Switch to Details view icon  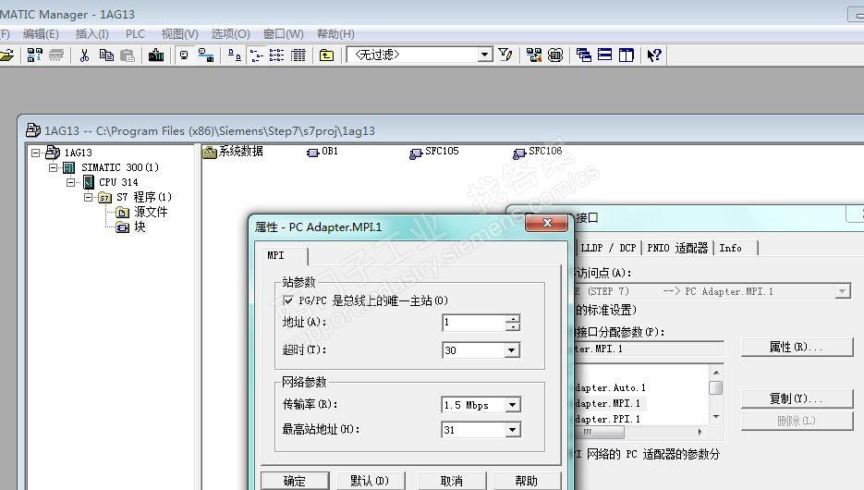[298, 55]
